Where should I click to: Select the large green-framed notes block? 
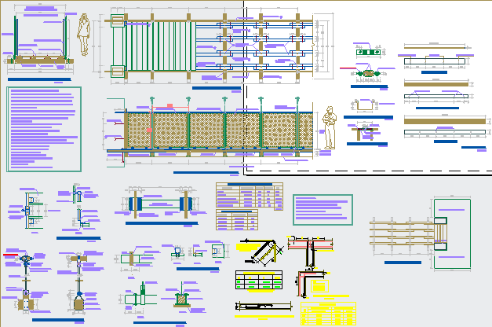(44, 129)
